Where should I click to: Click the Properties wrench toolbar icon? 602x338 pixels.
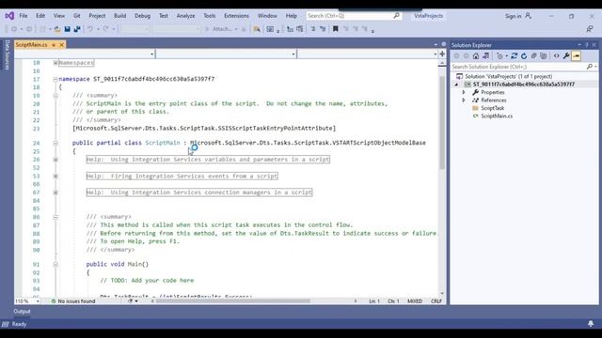[x=566, y=56]
